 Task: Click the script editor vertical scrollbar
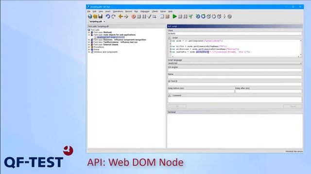point(301,47)
